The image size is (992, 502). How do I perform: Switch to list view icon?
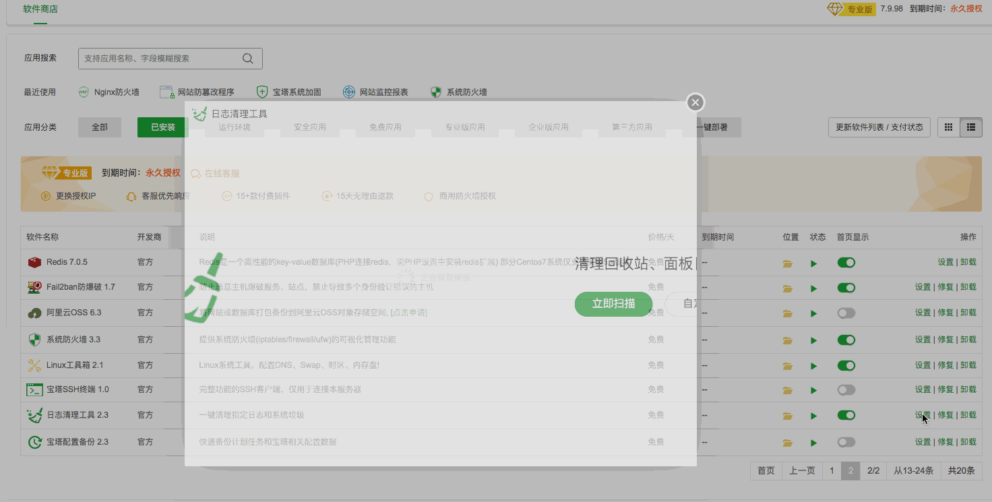(x=971, y=127)
